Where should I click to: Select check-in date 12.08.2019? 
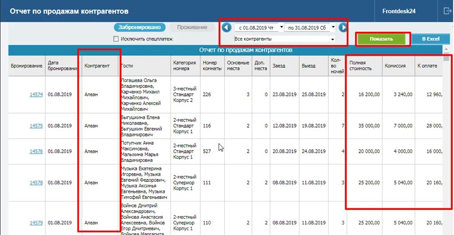(x=285, y=126)
